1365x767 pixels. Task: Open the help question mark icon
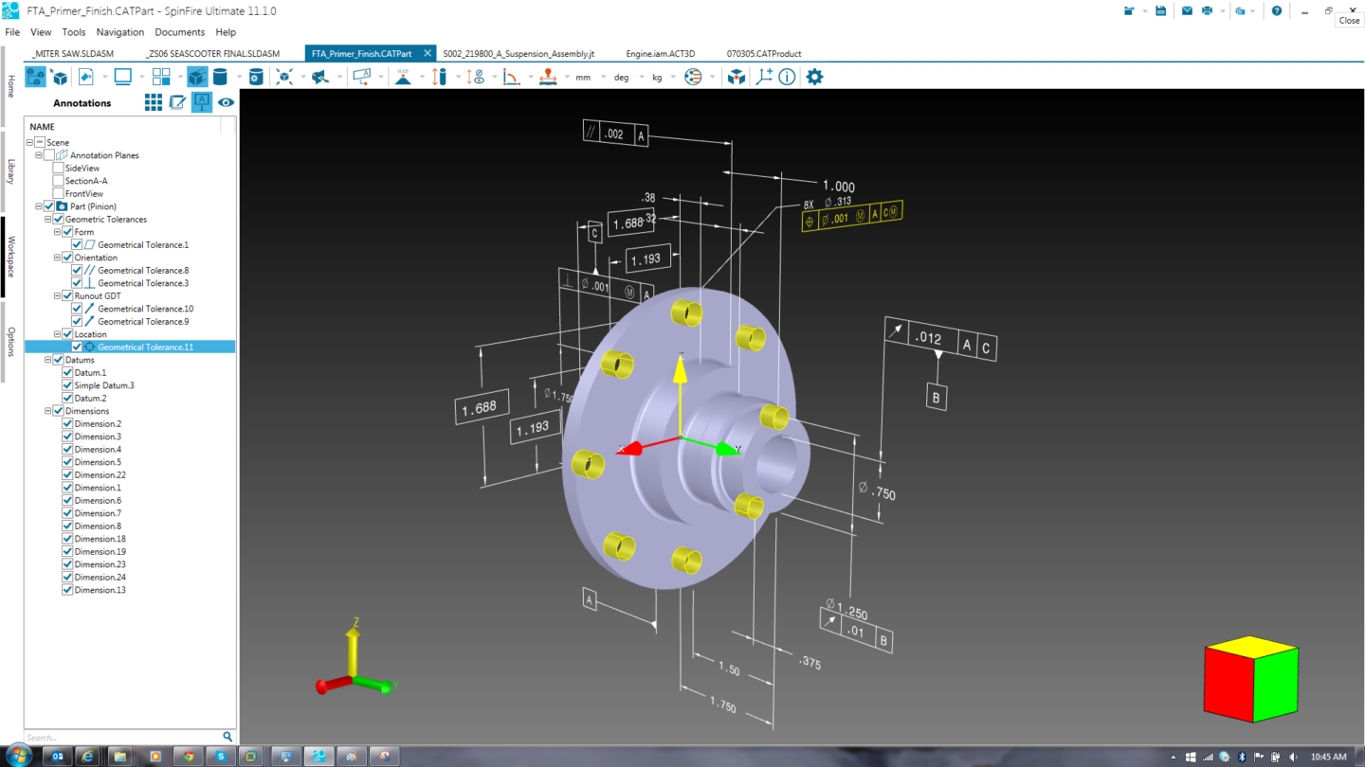1277,10
